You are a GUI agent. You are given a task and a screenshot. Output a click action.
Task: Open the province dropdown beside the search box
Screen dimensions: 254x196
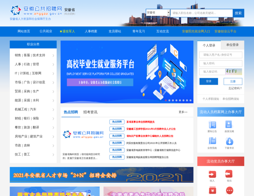(x=158, y=13)
